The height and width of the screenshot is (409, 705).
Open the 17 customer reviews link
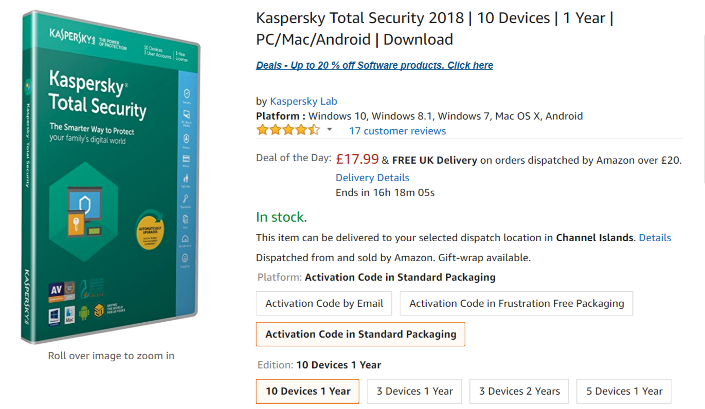point(397,131)
